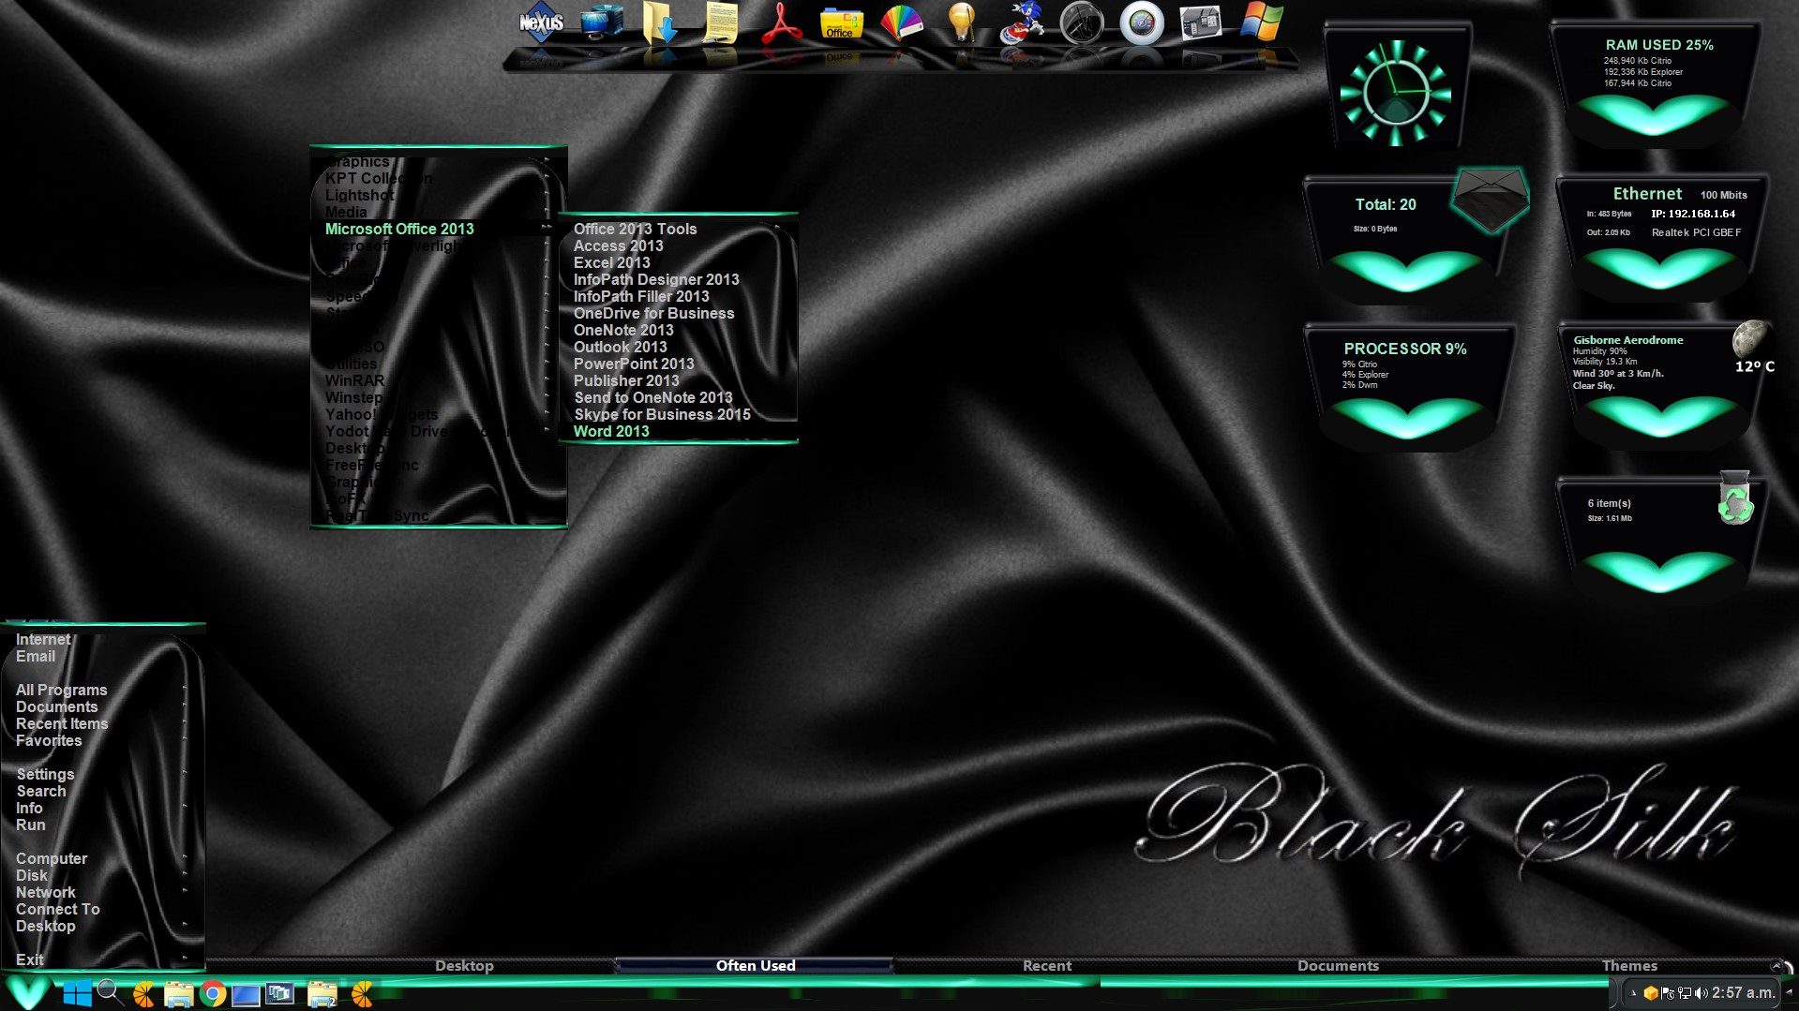This screenshot has height=1011, width=1799.
Task: Open the Adobe Acrobat dock icon
Action: [780, 23]
